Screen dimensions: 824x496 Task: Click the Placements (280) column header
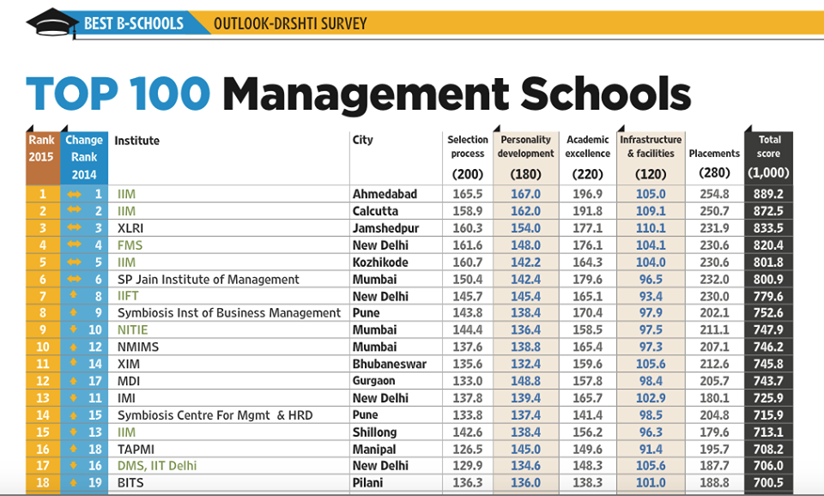[x=714, y=163]
